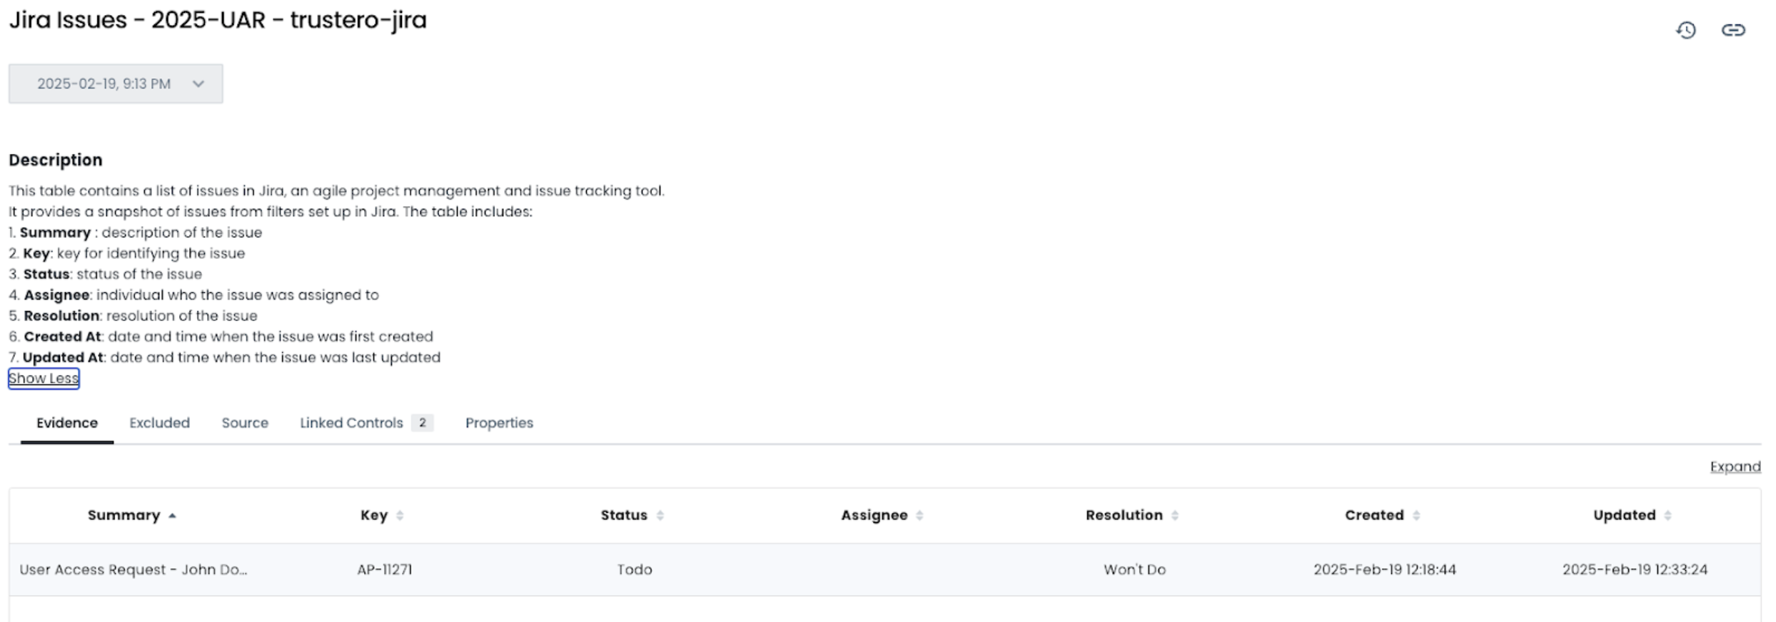
Task: Sort by Summary column arrow icon
Action: 172,516
